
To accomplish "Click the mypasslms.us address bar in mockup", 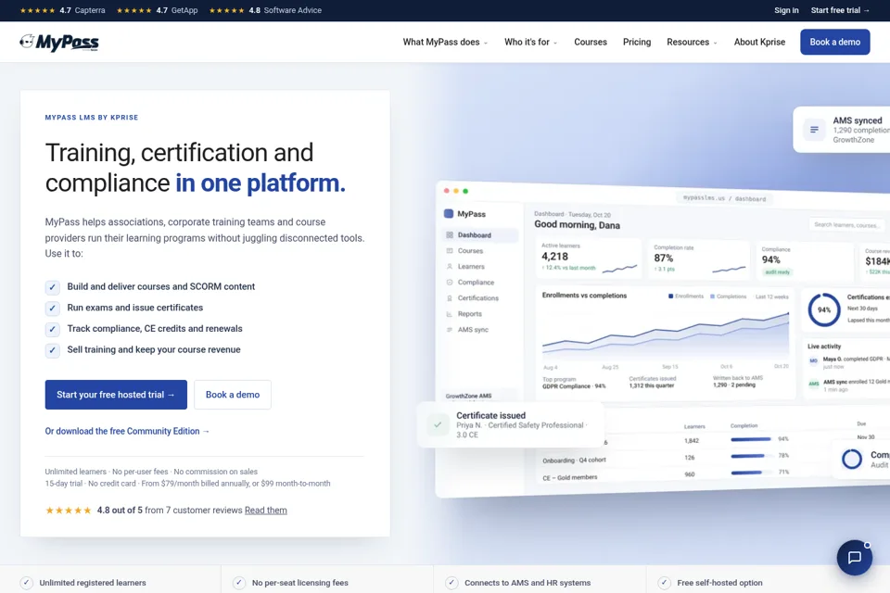I will pyautogui.click(x=724, y=198).
